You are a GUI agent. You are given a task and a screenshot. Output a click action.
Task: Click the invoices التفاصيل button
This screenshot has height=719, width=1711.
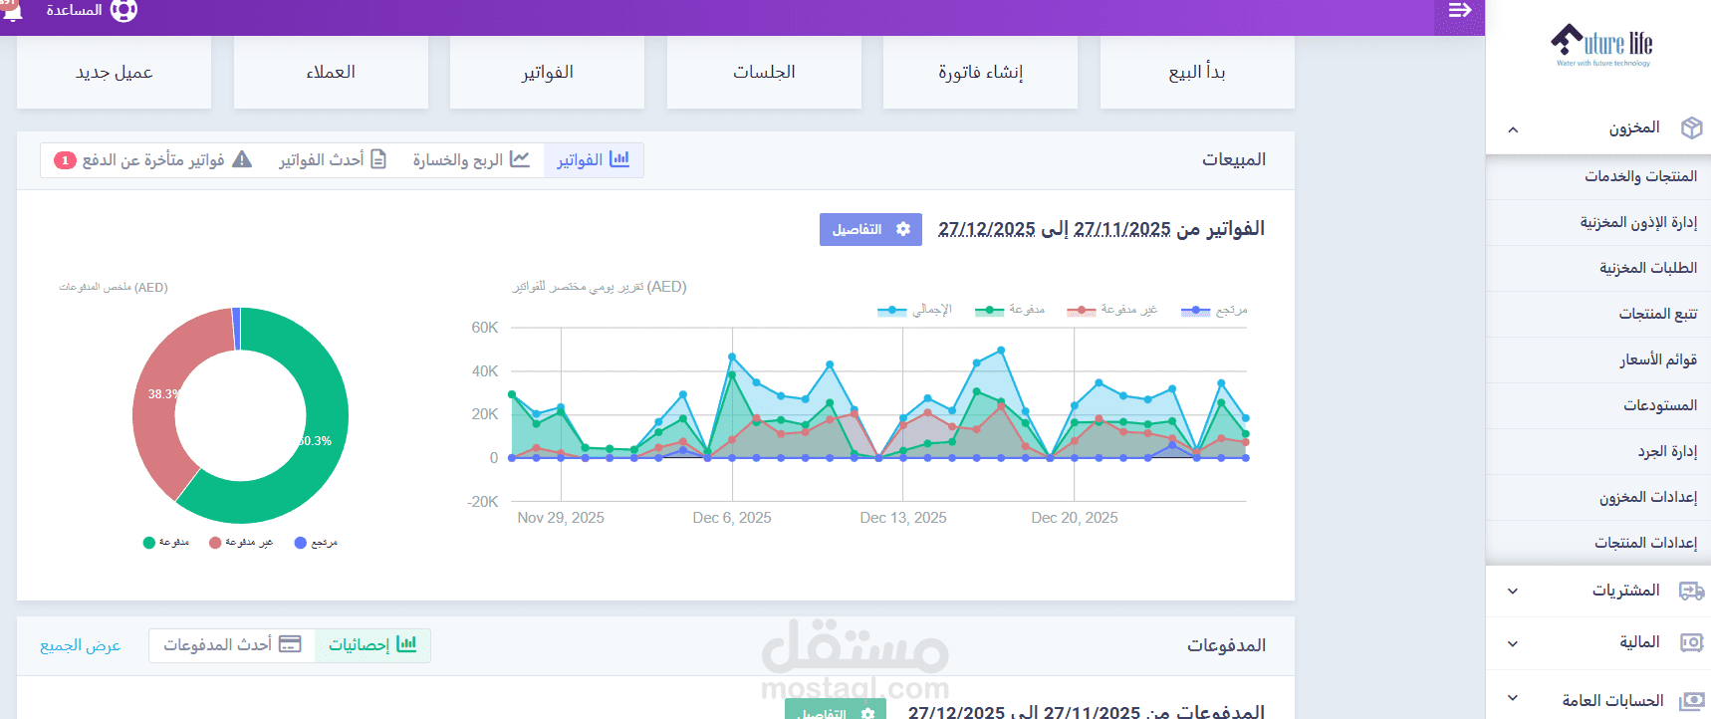pyautogui.click(x=870, y=229)
